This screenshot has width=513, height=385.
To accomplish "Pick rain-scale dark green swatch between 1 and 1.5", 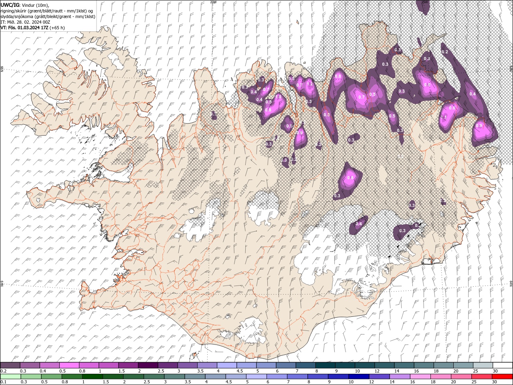I will pyautogui.click(x=93, y=377).
